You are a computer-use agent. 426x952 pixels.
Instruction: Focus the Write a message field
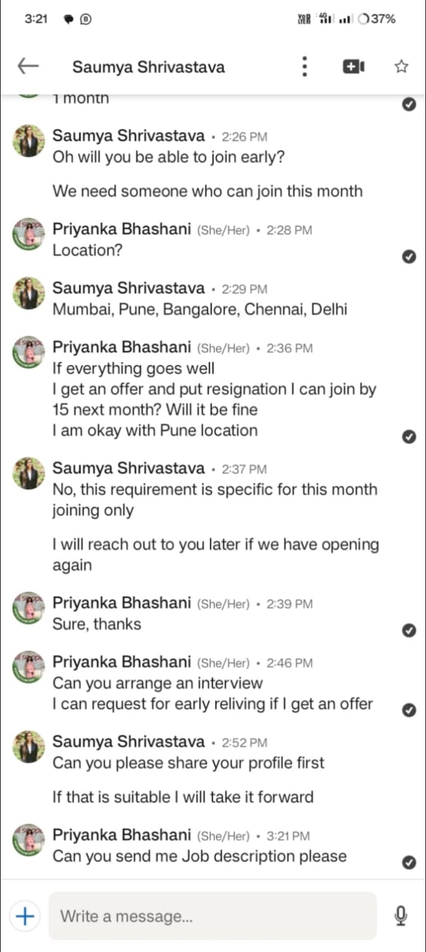click(212, 916)
